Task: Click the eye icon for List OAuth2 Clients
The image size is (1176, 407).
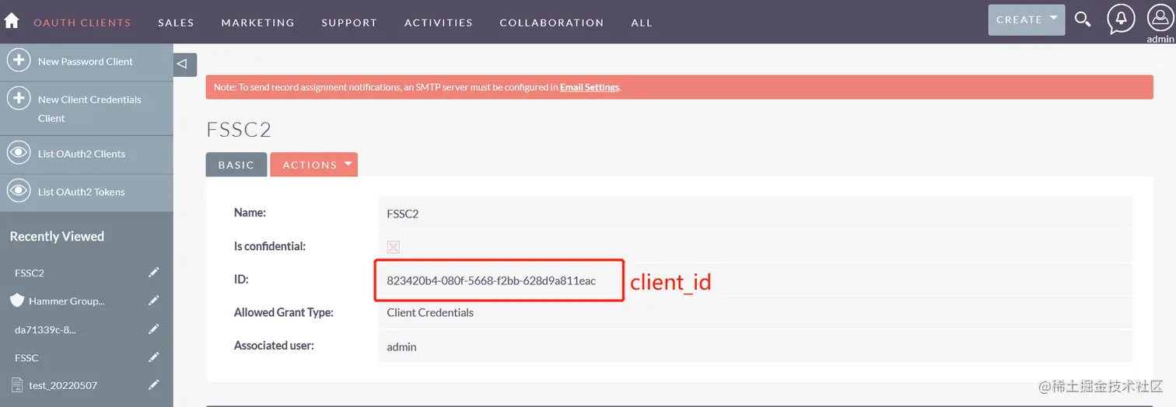Action: pyautogui.click(x=19, y=153)
